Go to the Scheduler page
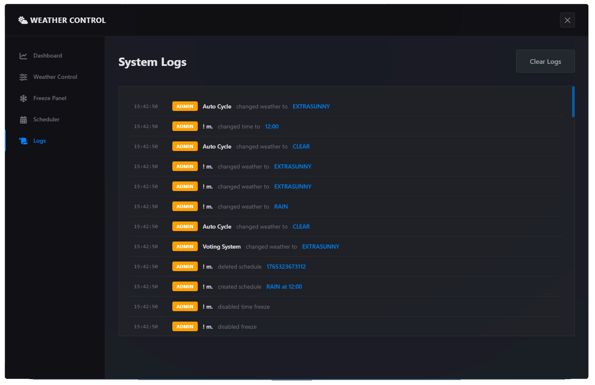 pyautogui.click(x=55, y=120)
